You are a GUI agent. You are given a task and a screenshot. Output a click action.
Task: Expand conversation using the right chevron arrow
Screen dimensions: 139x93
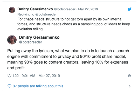tap(129, 86)
